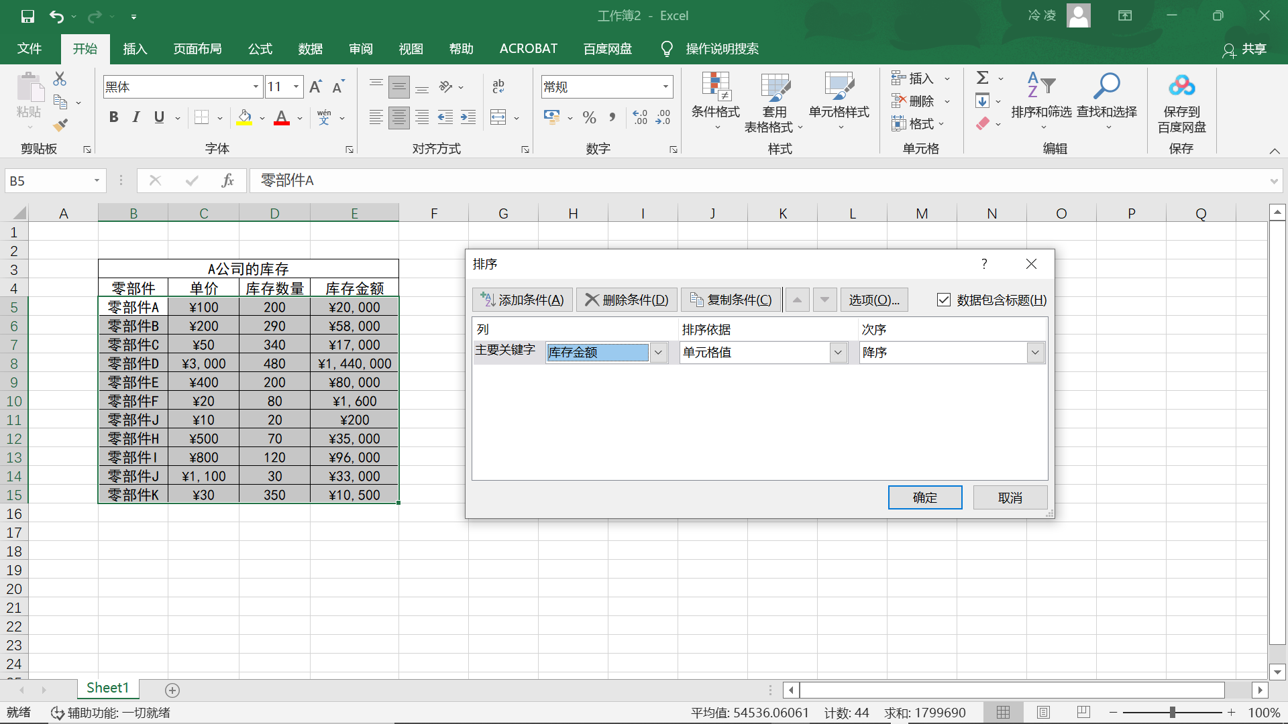Open Sort and Filter (排序和筛选) icon
The height and width of the screenshot is (724, 1288).
point(1041,86)
